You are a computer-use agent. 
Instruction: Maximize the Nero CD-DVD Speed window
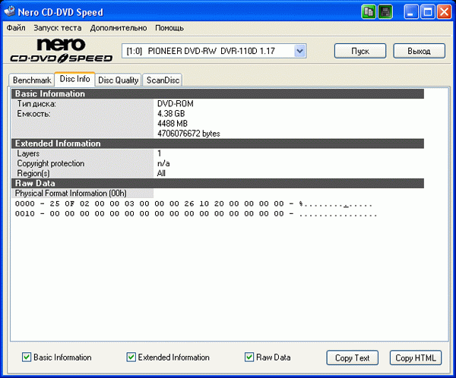[x=427, y=12]
